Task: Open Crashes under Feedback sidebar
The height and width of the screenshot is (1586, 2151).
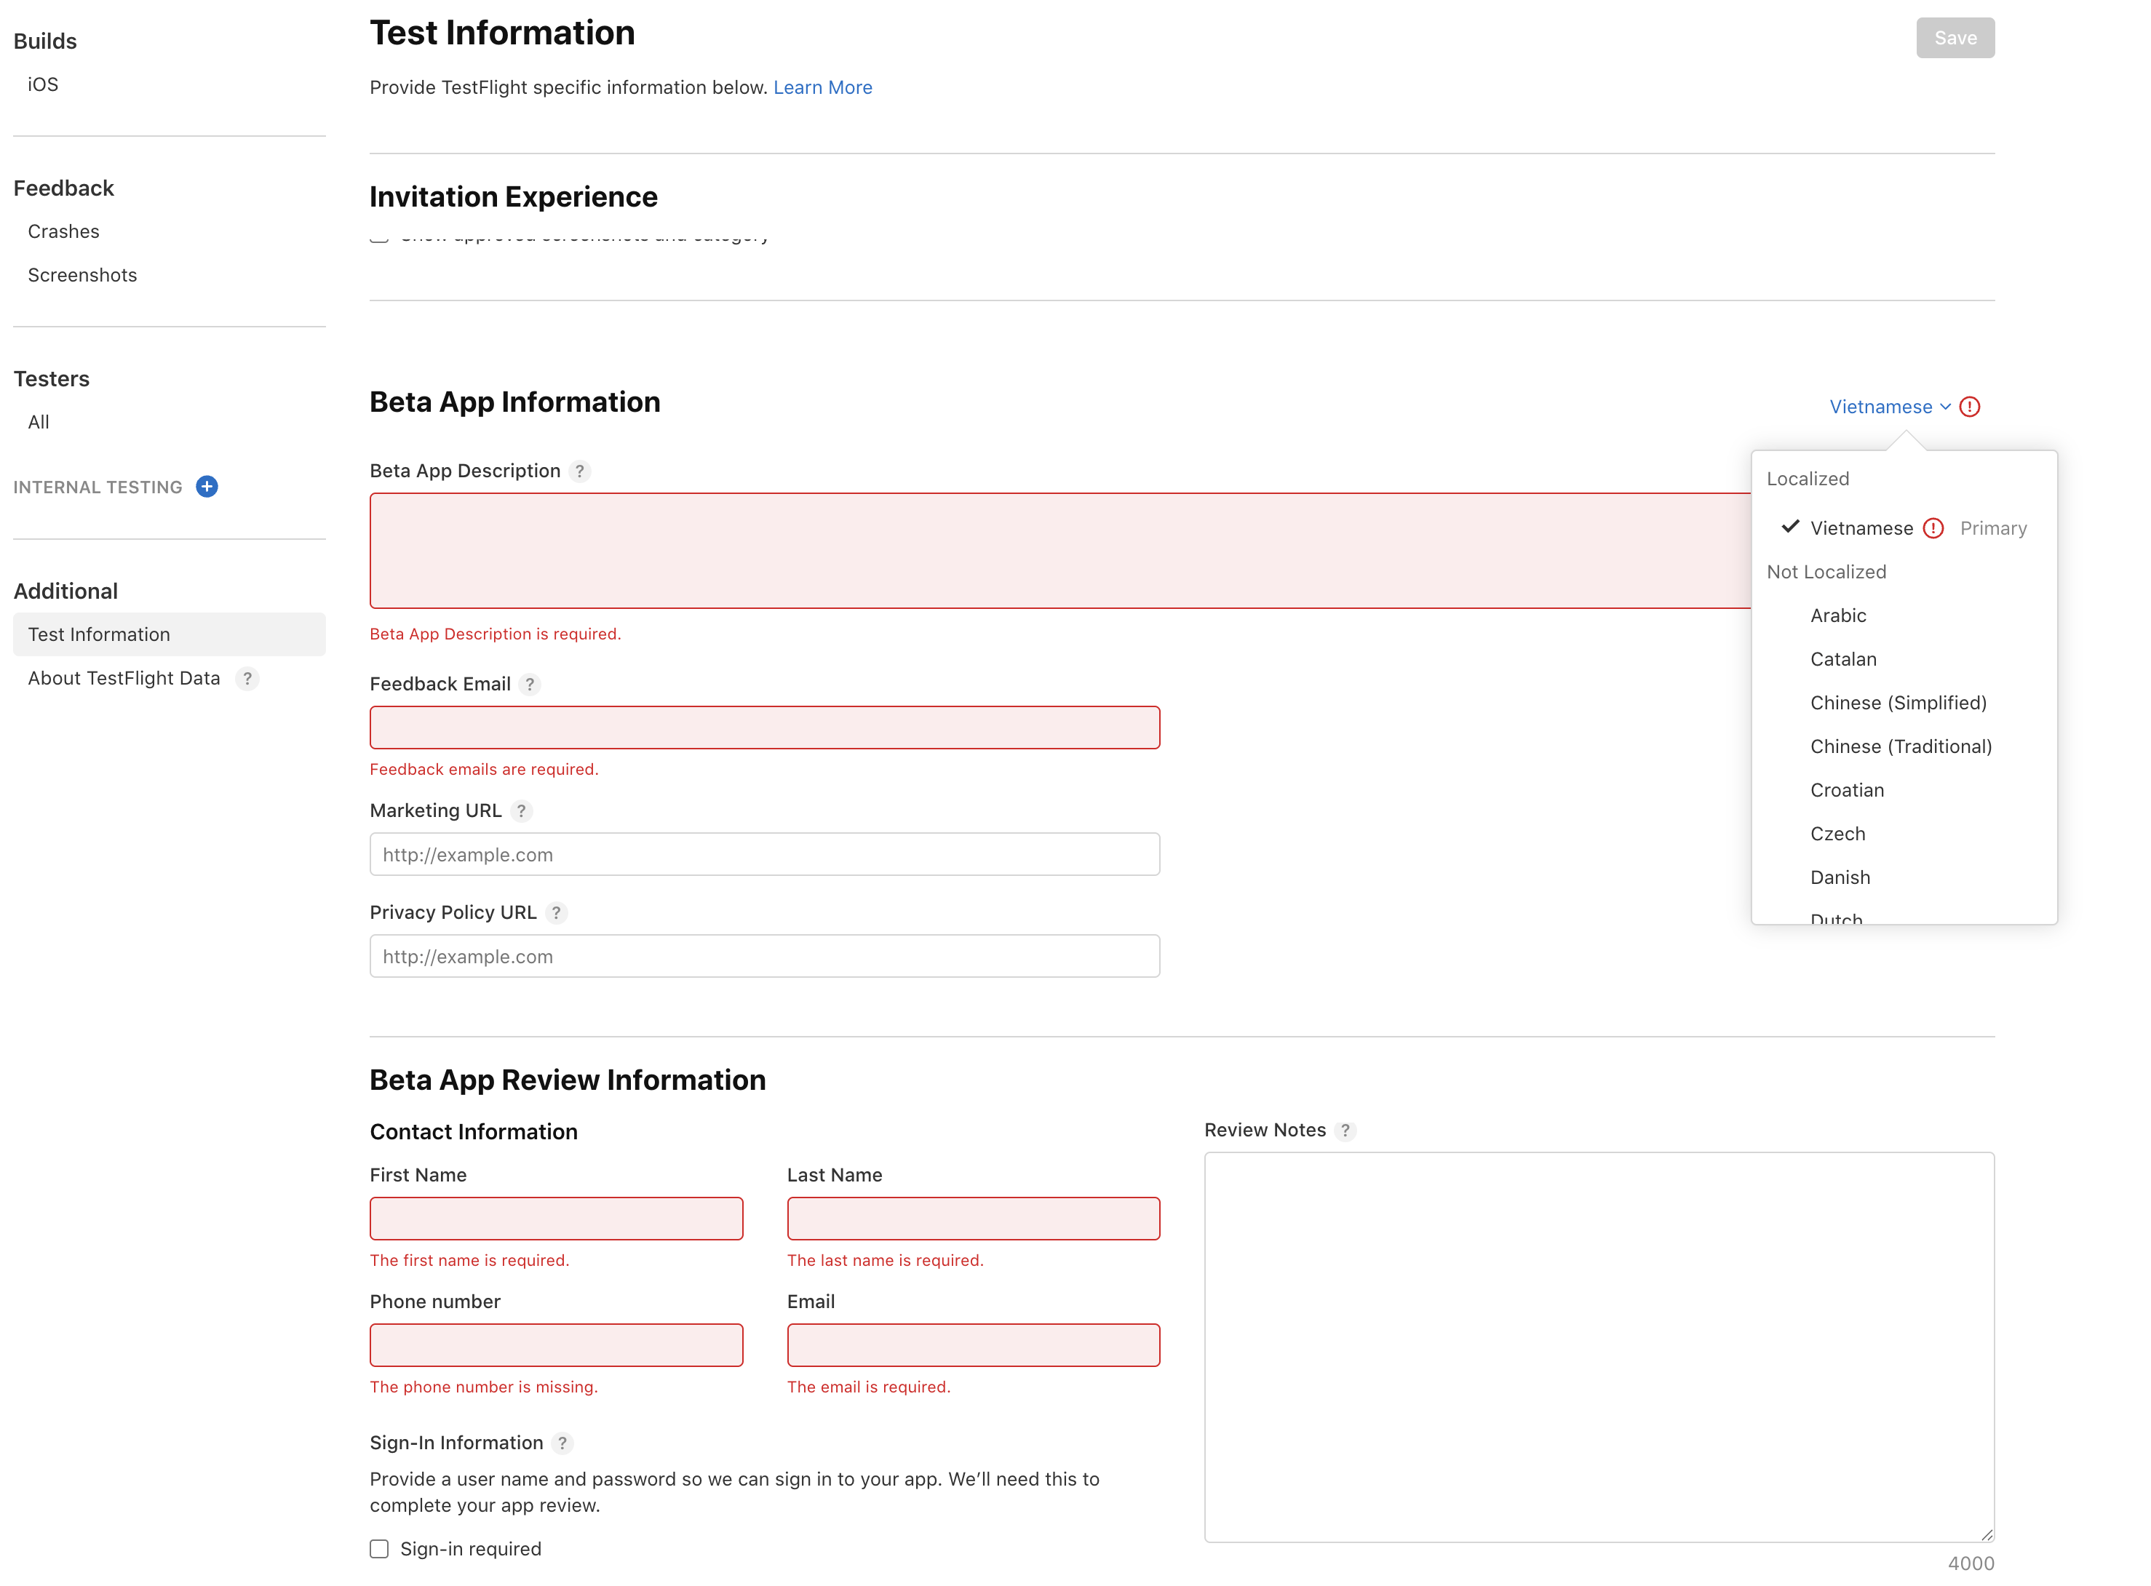Action: coord(63,231)
